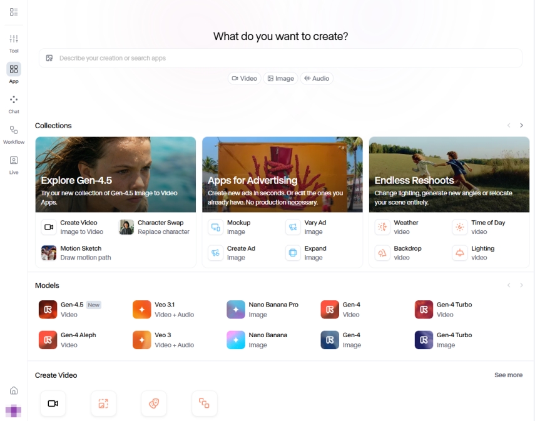Go to home via sidebar house icon
535x421 pixels.
pyautogui.click(x=14, y=390)
